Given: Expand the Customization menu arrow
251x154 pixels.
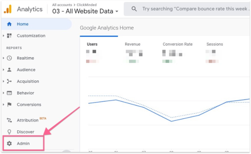Looking at the screenshot, I should pos(3,36).
